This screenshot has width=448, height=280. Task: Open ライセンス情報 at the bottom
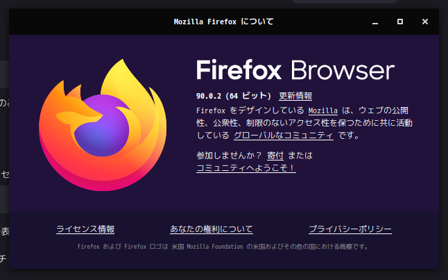(85, 229)
